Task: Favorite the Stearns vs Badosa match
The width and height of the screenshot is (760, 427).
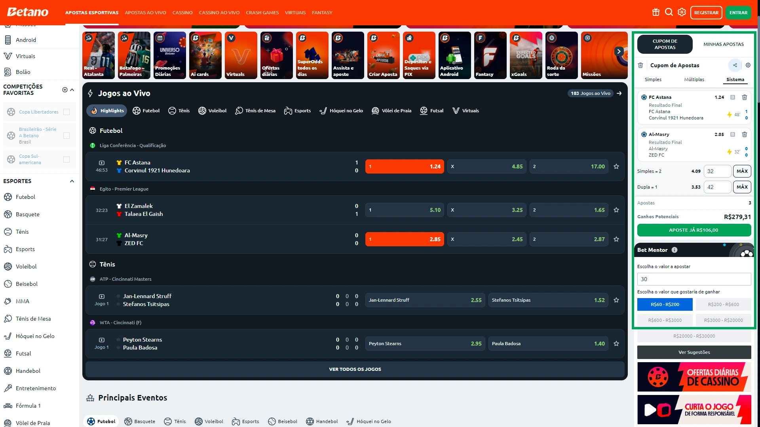Action: (616, 344)
